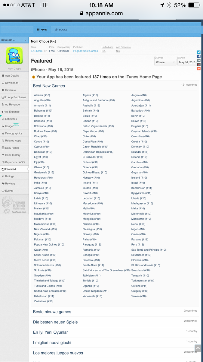This screenshot has height=362, width=203.
Task: Open United Kingdom (#11) country entry
Action: (96, 291)
